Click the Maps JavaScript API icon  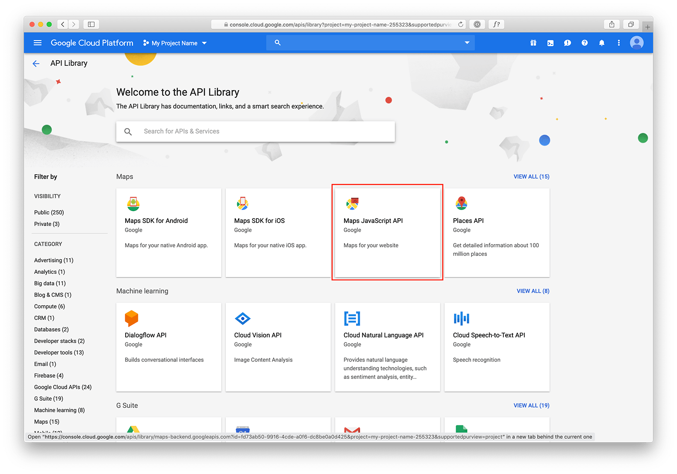352,204
